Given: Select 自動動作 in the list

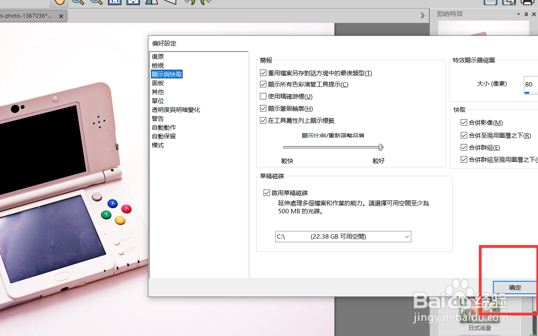Looking at the screenshot, I should tap(164, 127).
